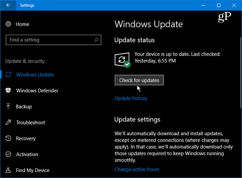Image resolution: width=242 pixels, height=178 pixels.
Task: Open the Activation page
Action: [x=27, y=155]
